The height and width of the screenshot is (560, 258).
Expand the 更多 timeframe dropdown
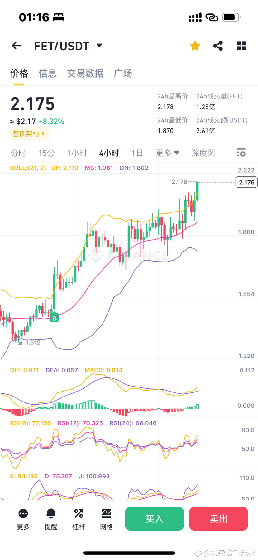(167, 153)
